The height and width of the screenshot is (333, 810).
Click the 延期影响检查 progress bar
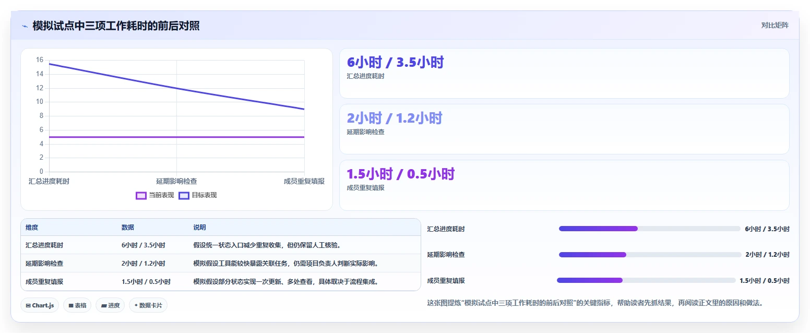[650, 255]
